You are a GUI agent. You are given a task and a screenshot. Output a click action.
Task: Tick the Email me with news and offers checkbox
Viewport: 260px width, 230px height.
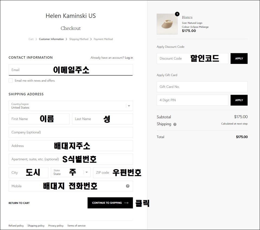coord(11,81)
